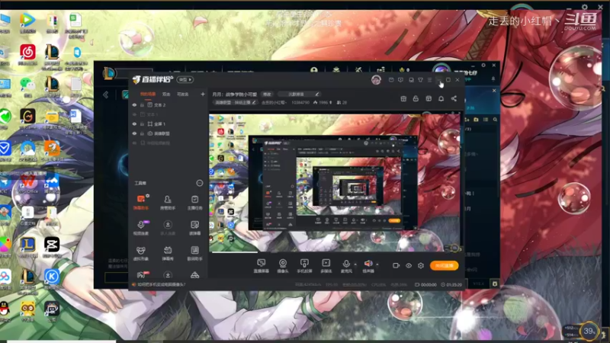Click the skin shirt icon in title bar
The width and height of the screenshot is (610, 343).
(x=421, y=80)
